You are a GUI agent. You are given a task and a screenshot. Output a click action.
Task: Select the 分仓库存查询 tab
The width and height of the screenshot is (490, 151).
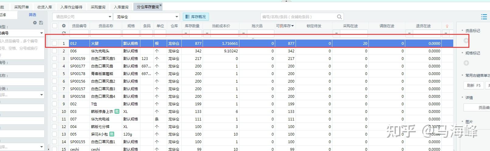click(x=148, y=7)
